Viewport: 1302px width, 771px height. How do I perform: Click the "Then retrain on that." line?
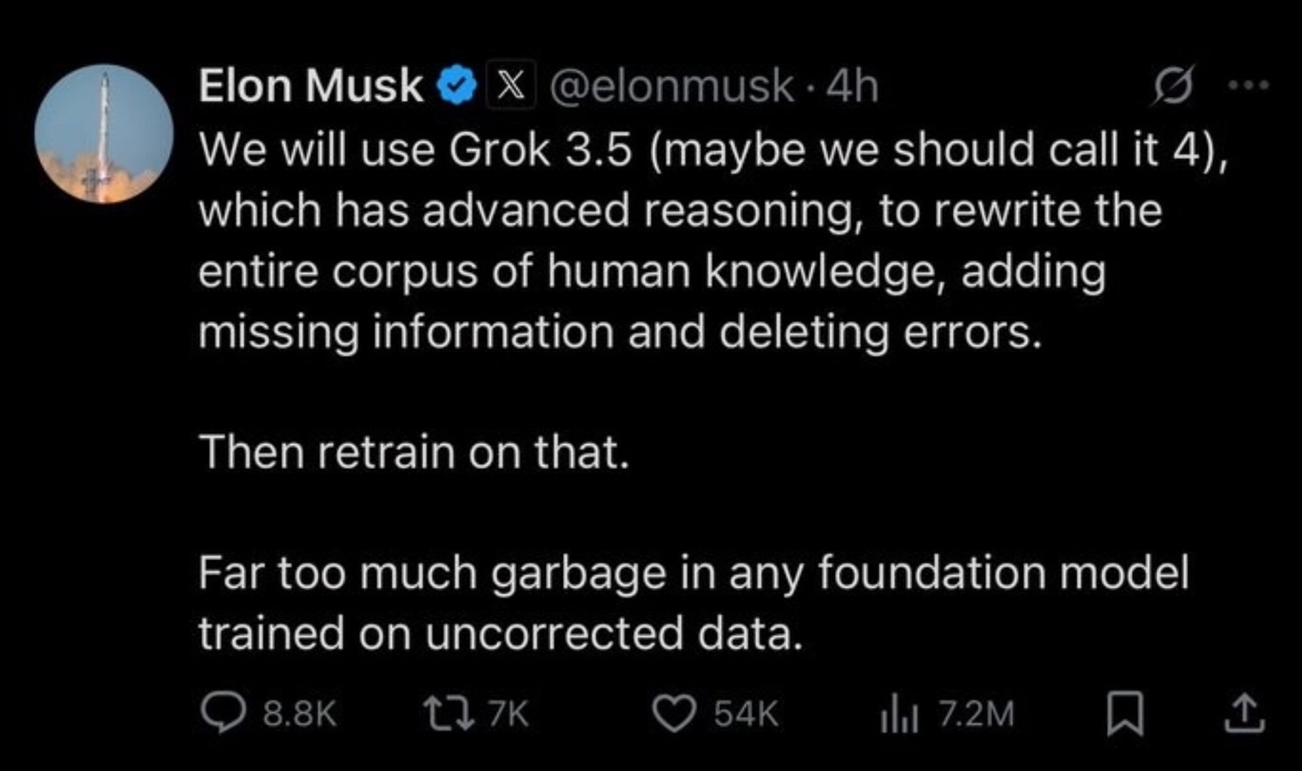pos(414,451)
